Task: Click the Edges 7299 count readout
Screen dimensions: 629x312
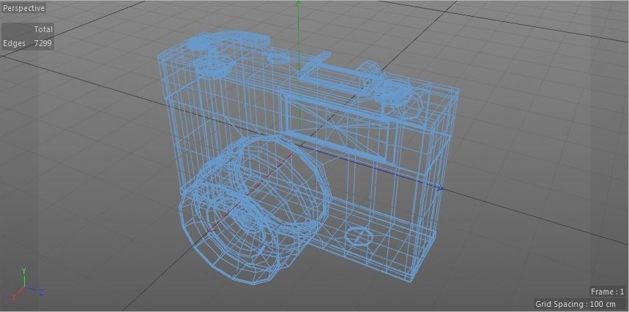Action: (x=27, y=43)
